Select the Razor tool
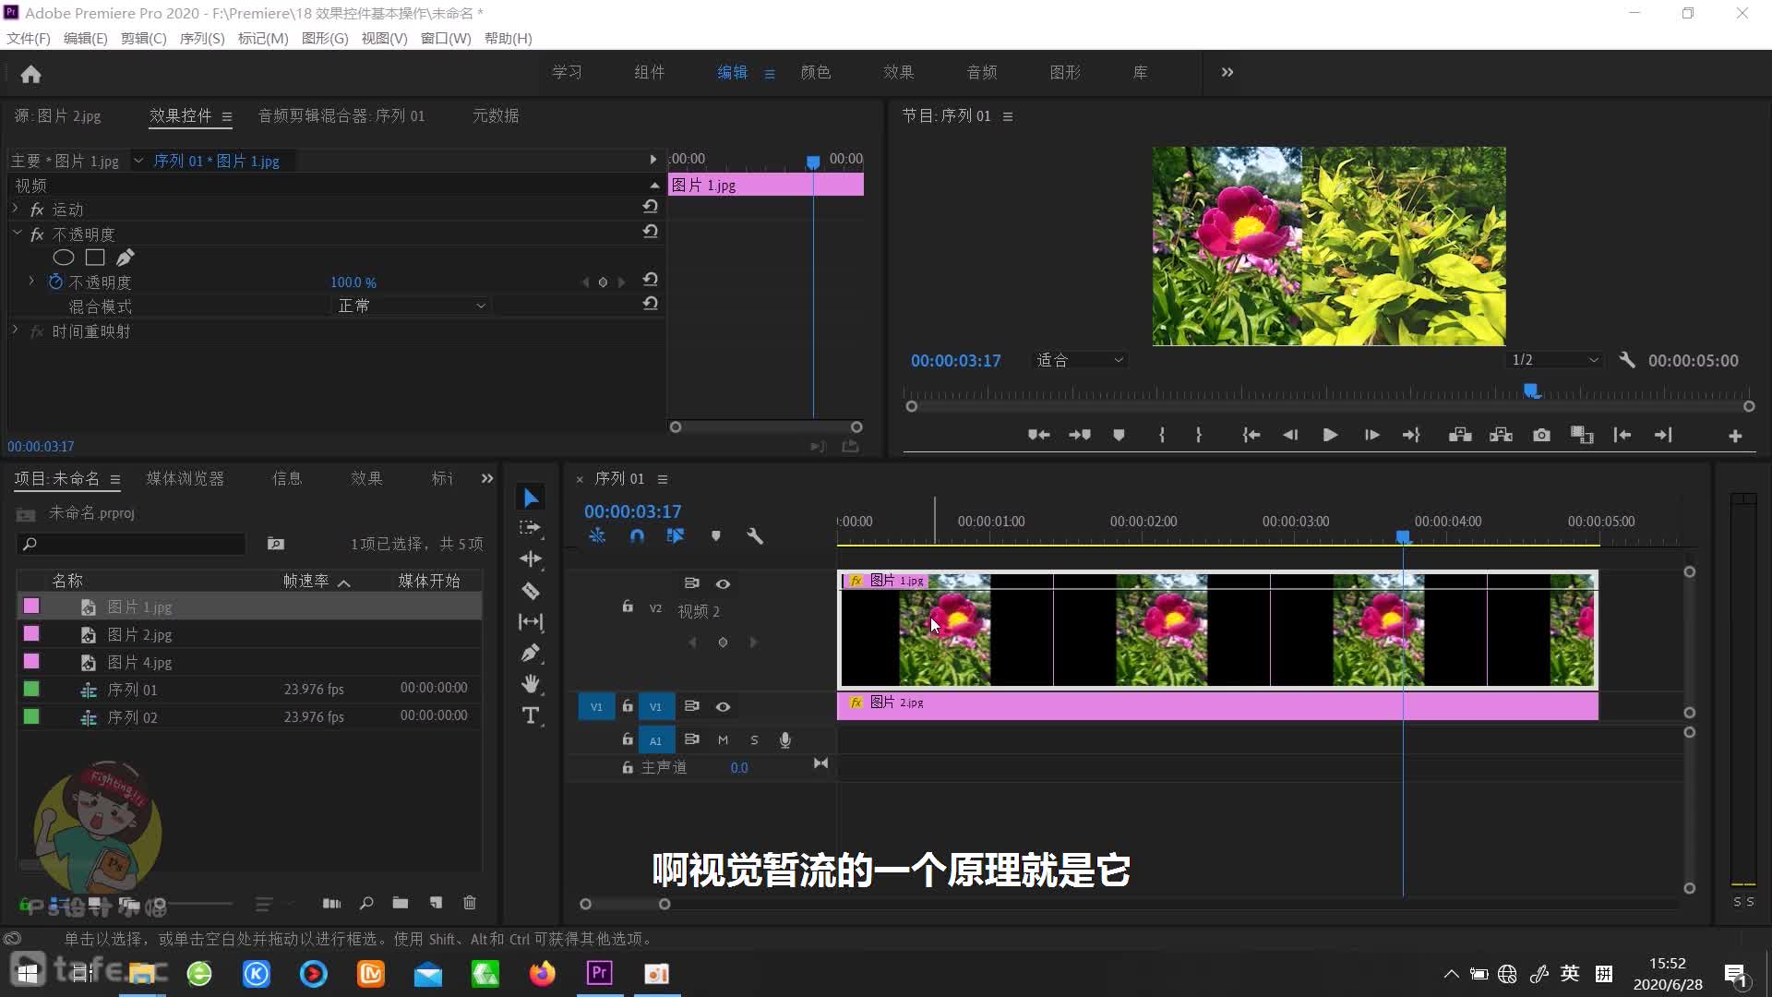 click(531, 591)
